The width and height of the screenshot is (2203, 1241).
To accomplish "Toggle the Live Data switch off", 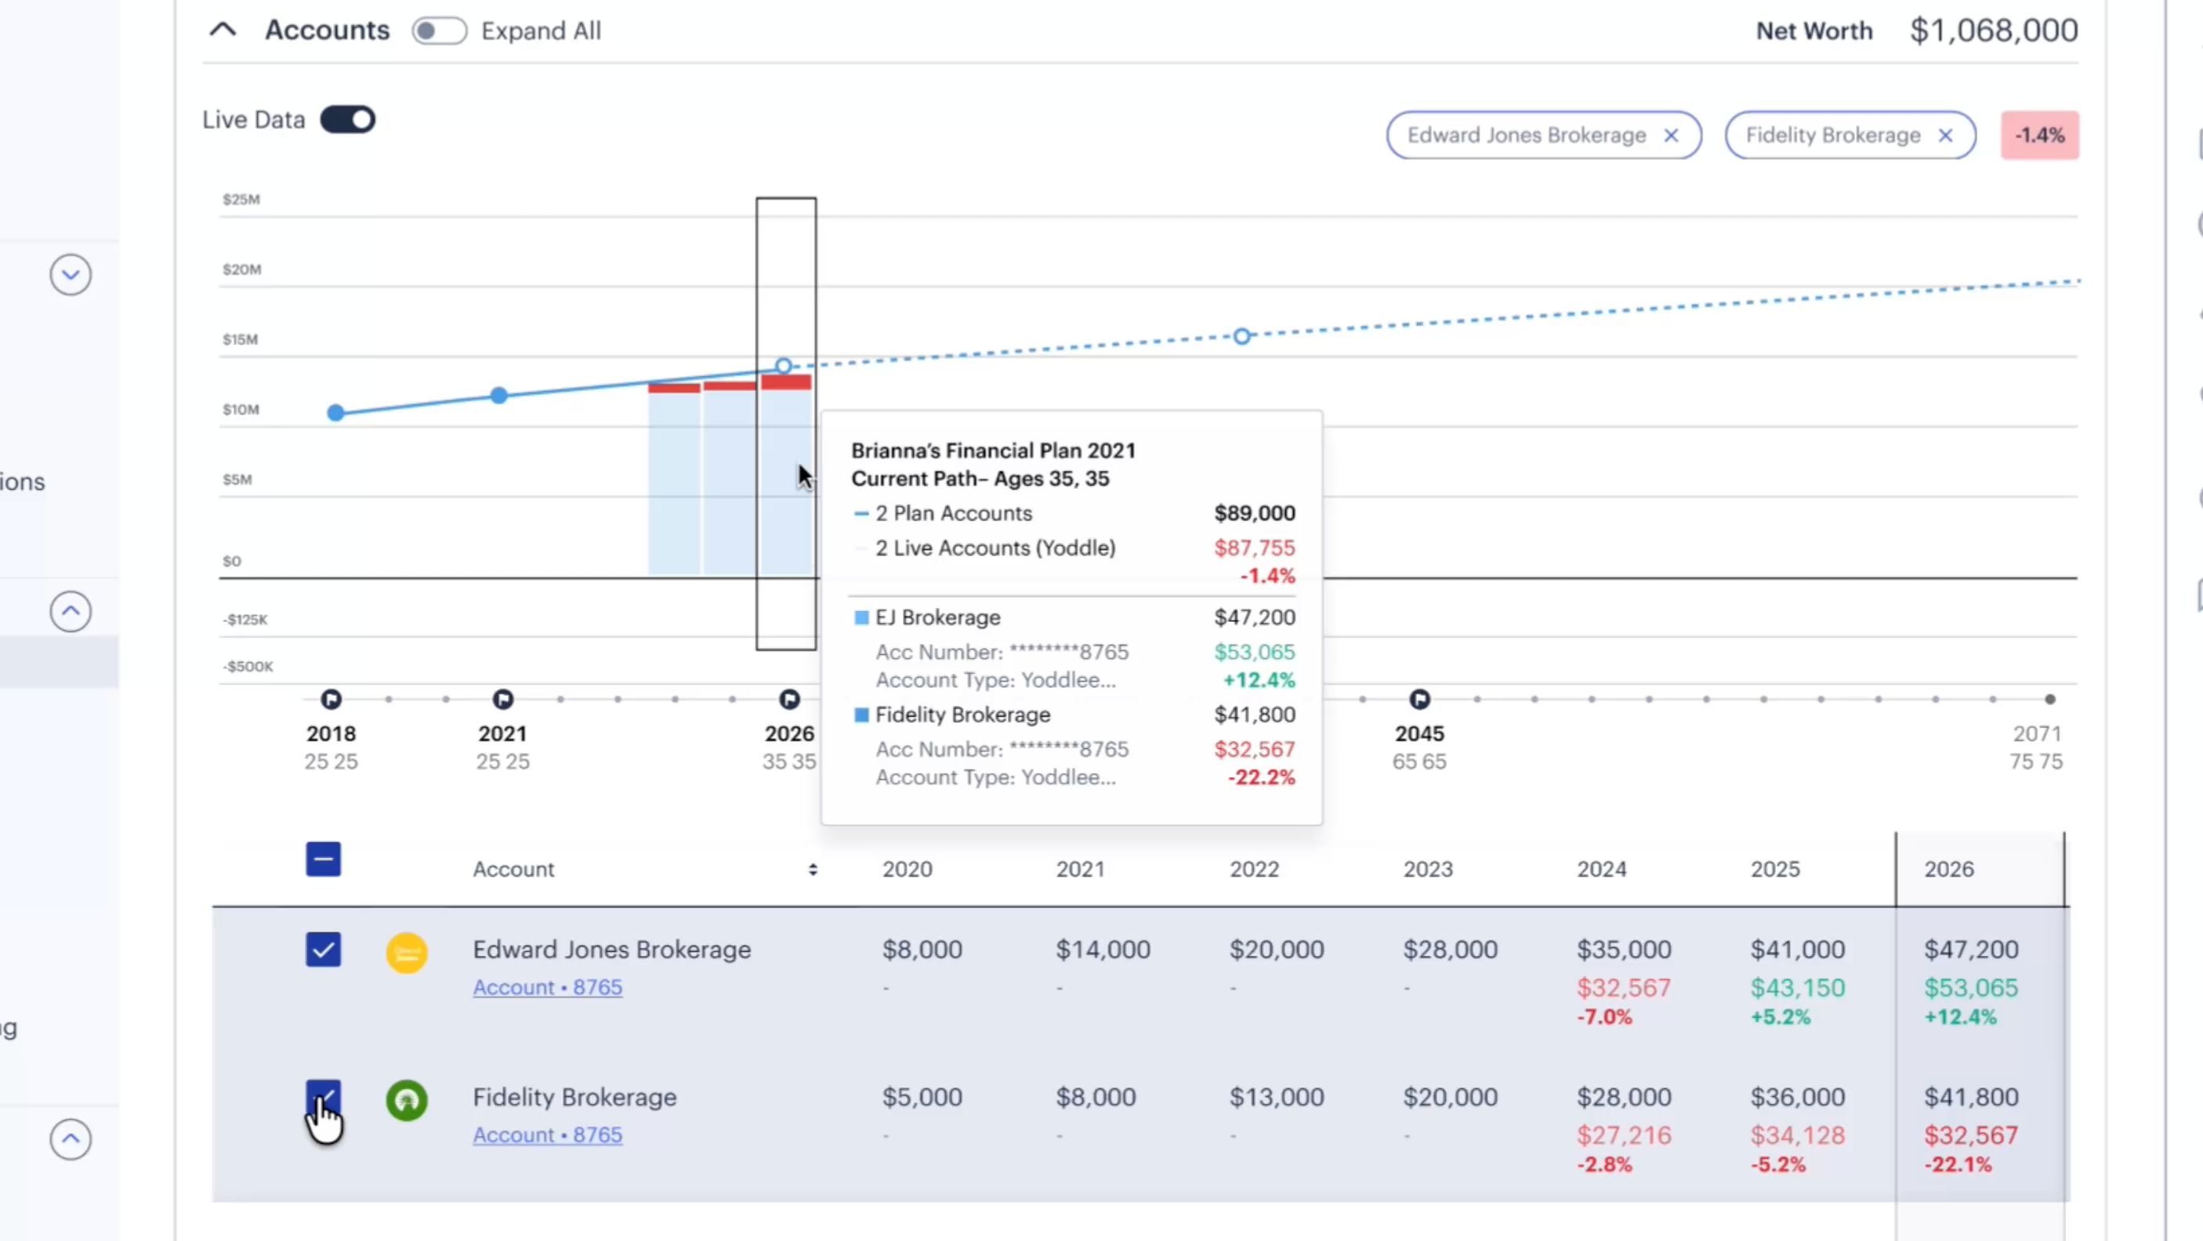I will (348, 120).
